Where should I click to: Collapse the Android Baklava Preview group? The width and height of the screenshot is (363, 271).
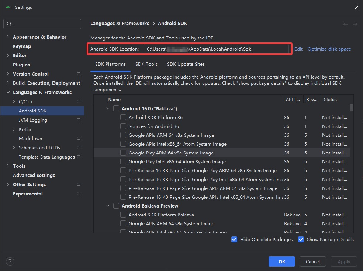coord(108,206)
